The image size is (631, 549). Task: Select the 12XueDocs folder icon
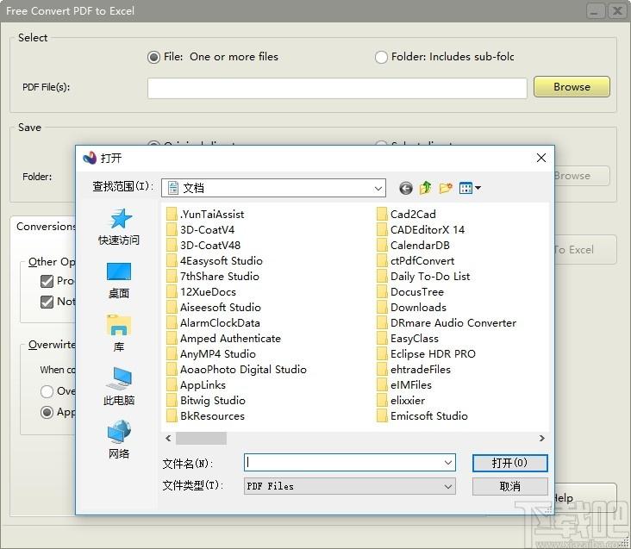coord(172,291)
